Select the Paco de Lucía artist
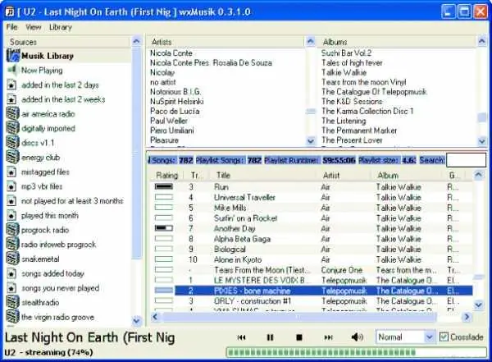 coord(175,112)
